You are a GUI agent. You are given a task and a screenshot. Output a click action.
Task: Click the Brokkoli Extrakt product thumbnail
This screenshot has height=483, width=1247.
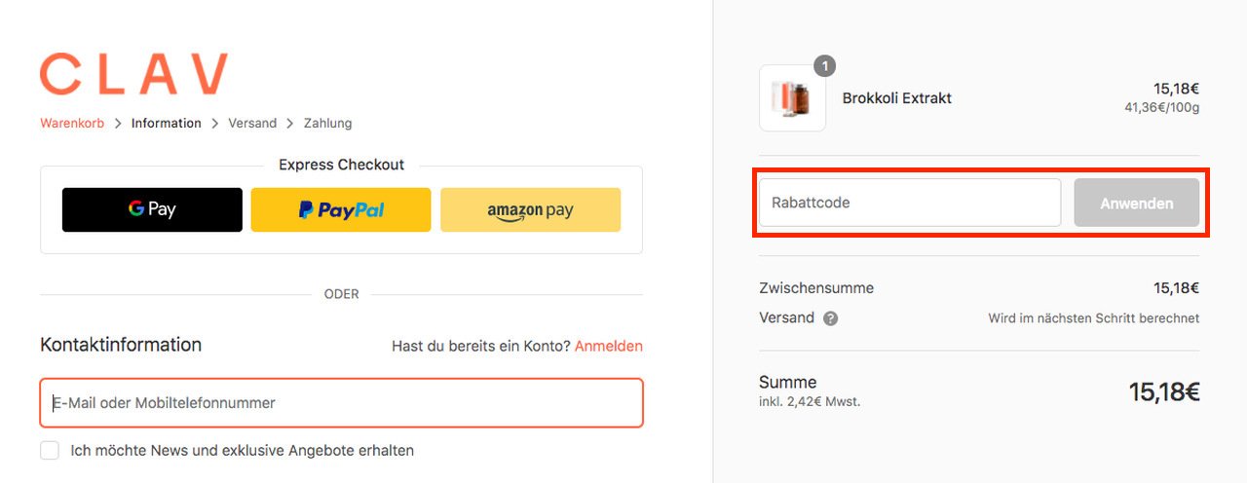tap(792, 97)
